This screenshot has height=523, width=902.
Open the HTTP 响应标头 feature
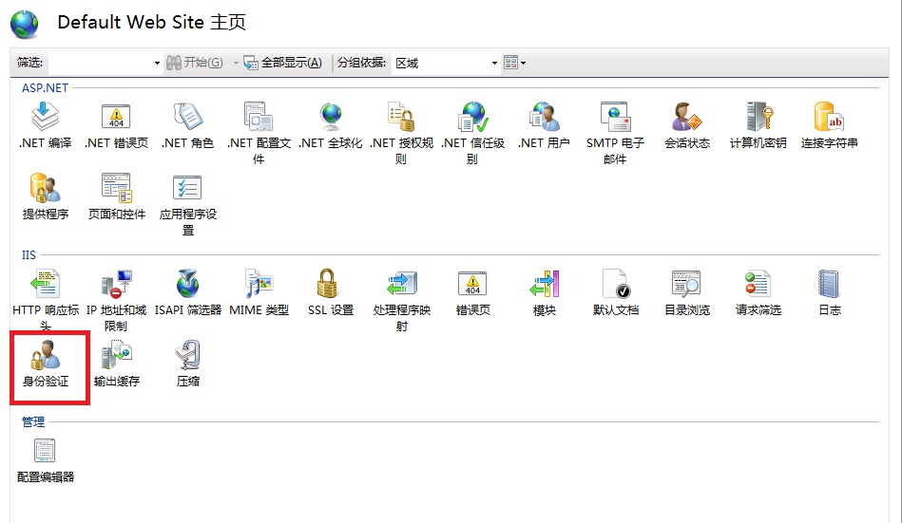coord(45,284)
